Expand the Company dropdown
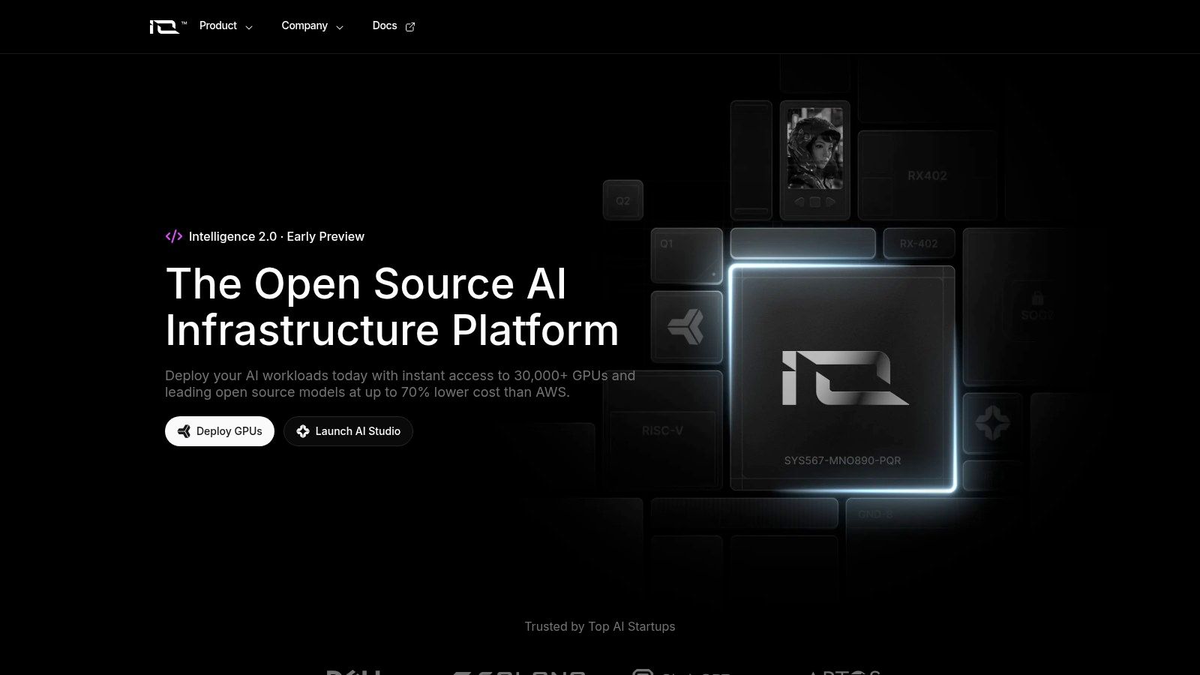This screenshot has height=675, width=1200. (312, 25)
